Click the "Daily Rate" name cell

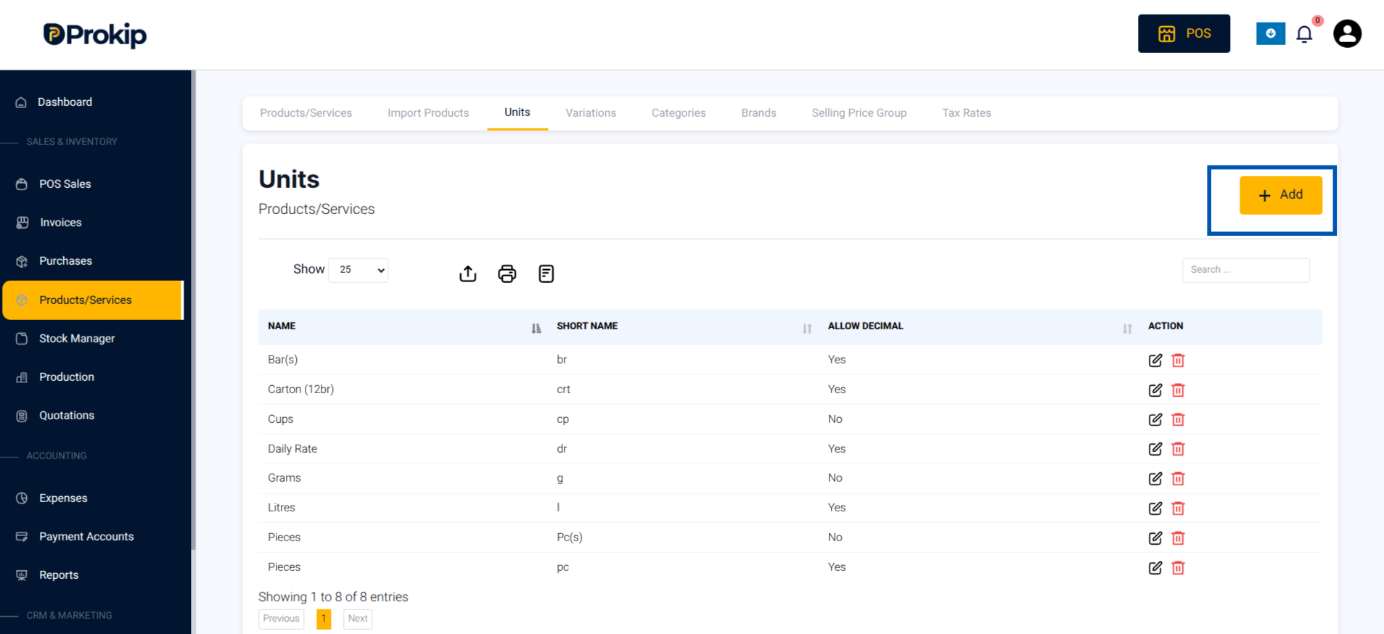pos(292,449)
